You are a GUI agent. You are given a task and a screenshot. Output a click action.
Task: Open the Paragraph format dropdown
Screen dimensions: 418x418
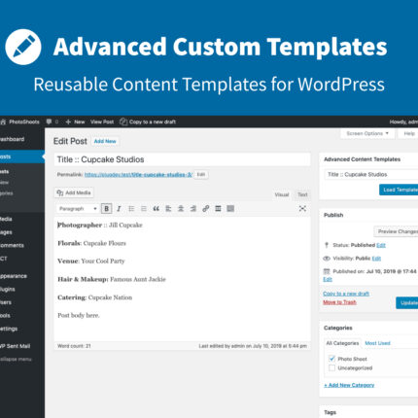point(78,209)
